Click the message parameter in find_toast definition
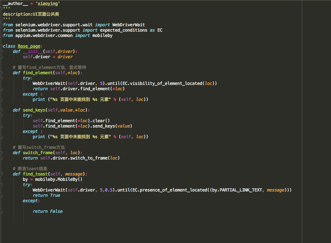Image resolution: width=331 pixels, height=243 pixels. (74, 174)
